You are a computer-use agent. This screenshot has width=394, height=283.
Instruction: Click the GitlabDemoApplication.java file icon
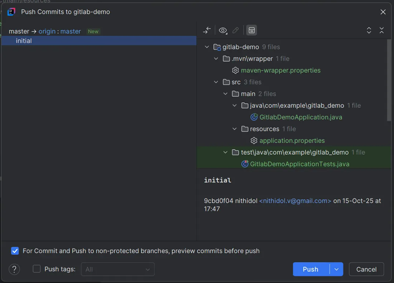point(254,117)
